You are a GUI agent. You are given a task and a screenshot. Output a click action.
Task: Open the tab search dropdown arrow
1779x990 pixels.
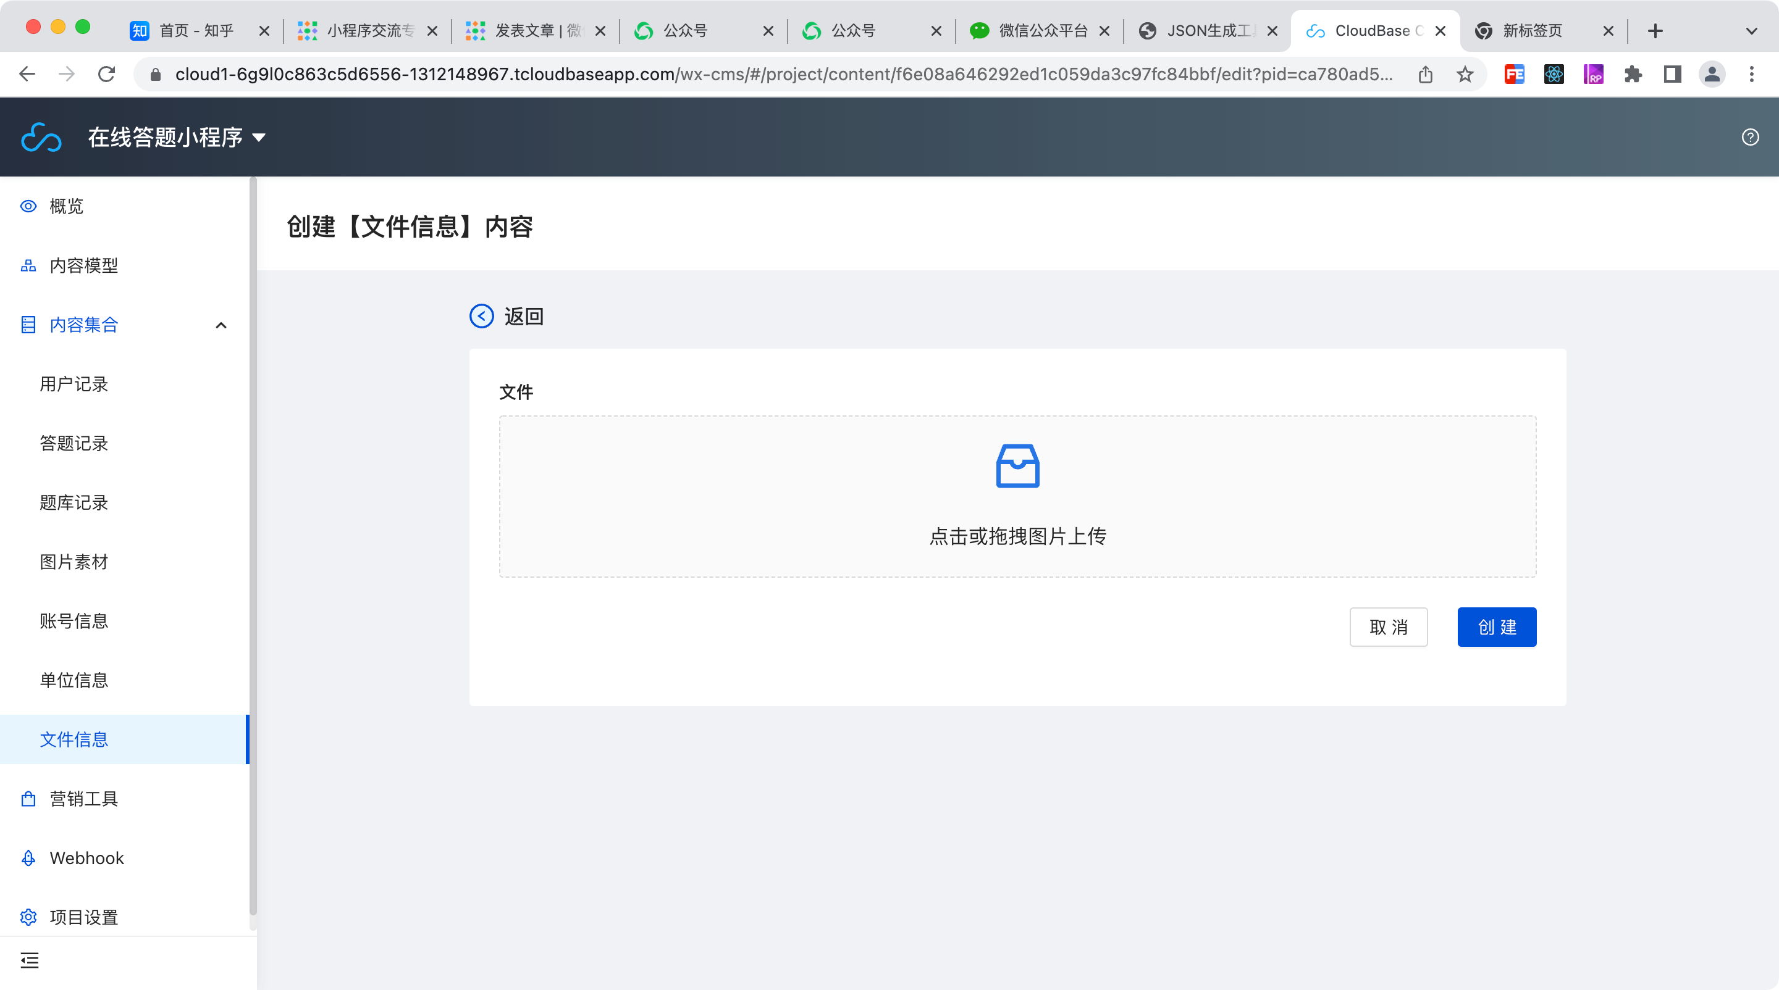[1751, 31]
